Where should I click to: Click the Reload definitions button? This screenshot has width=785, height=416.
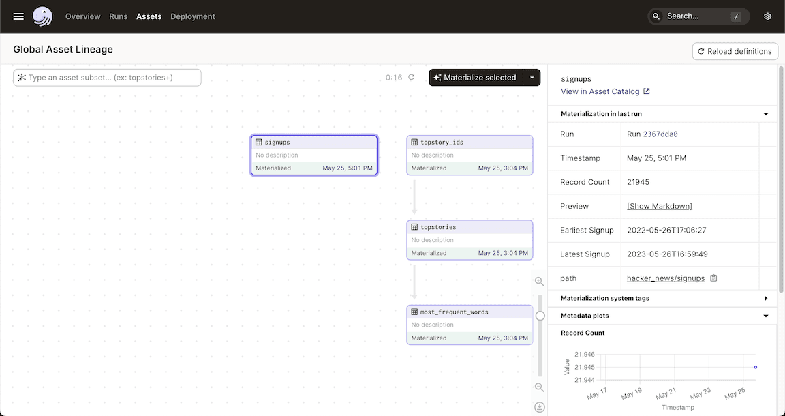click(x=735, y=50)
